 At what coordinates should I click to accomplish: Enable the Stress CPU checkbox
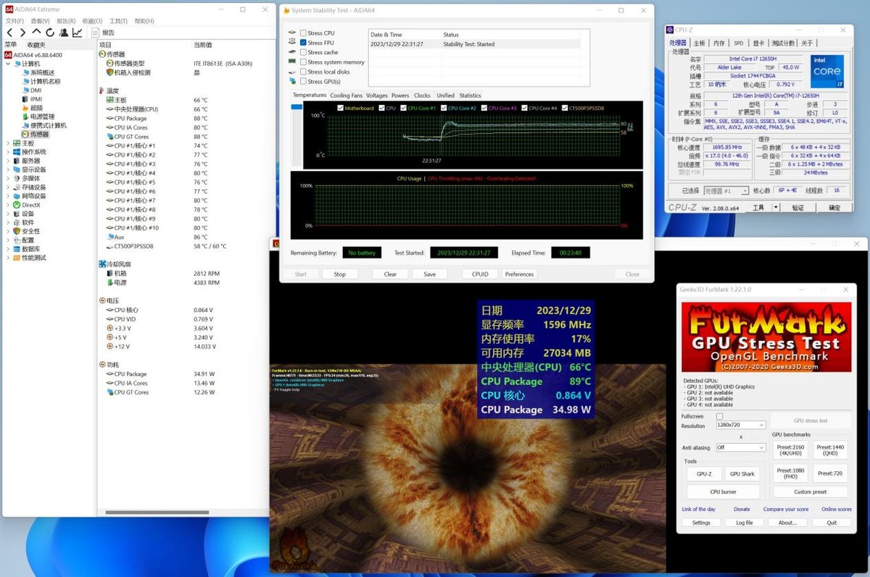click(x=303, y=33)
